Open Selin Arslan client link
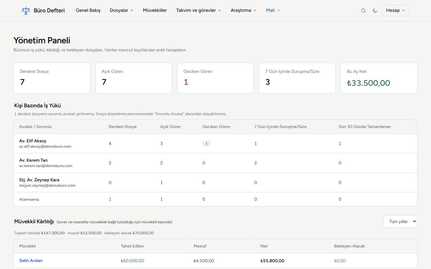This screenshot has width=431, height=269. 31,260
